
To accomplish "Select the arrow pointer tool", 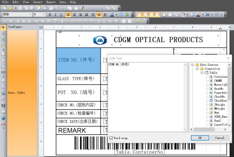I will tap(3, 27).
